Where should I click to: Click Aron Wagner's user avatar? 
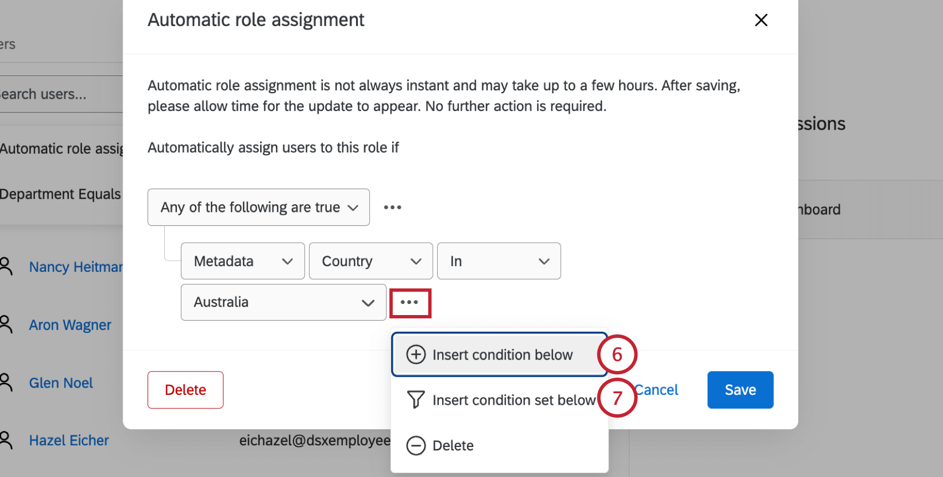[x=6, y=324]
